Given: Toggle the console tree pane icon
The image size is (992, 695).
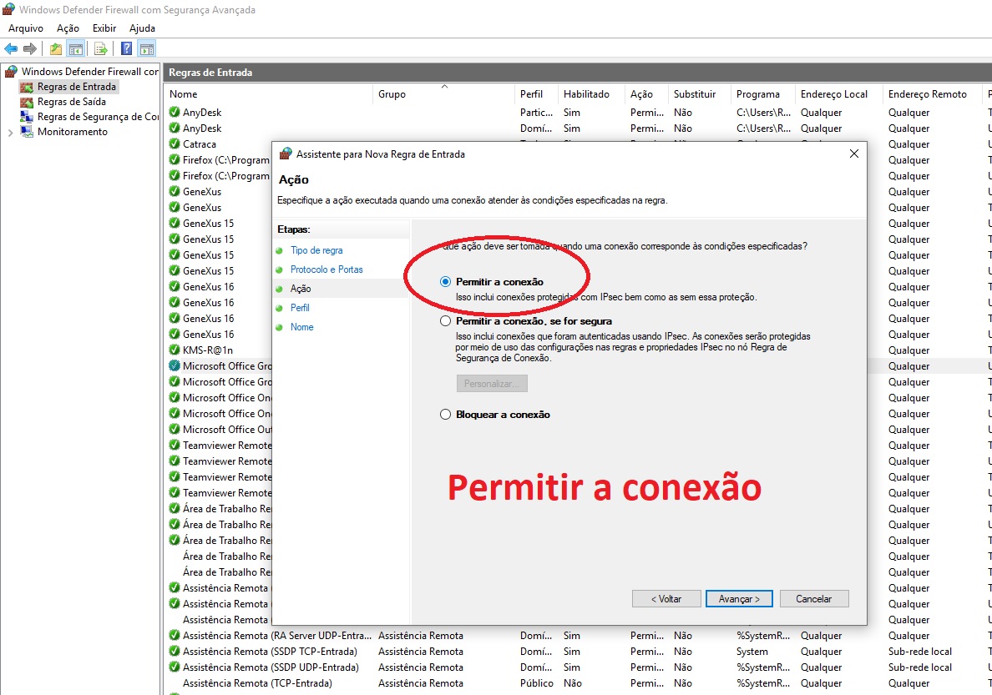Looking at the screenshot, I should (76, 48).
